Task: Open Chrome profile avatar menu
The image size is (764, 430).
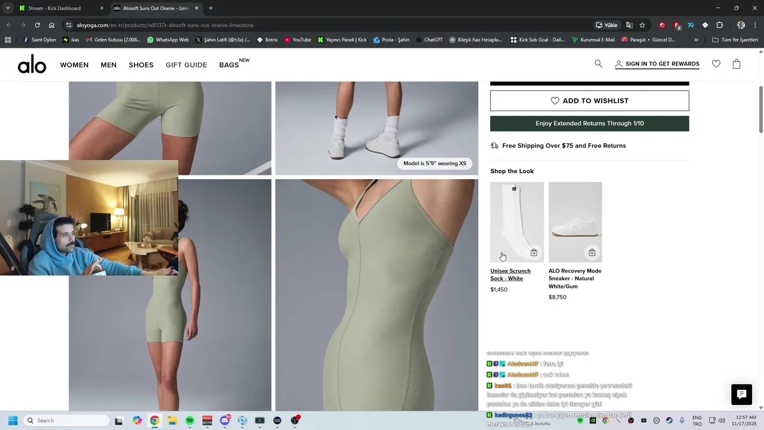Action: click(x=741, y=25)
